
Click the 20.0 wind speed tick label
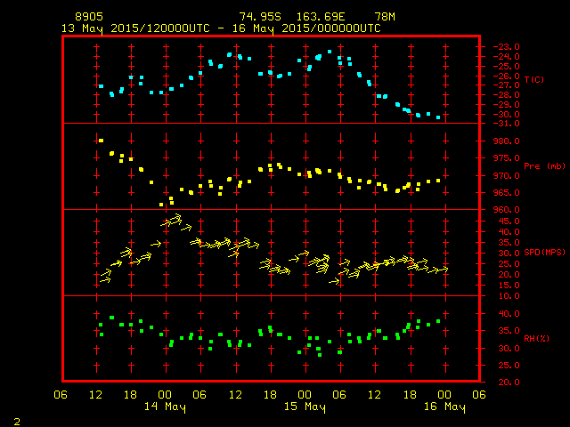(x=509, y=275)
